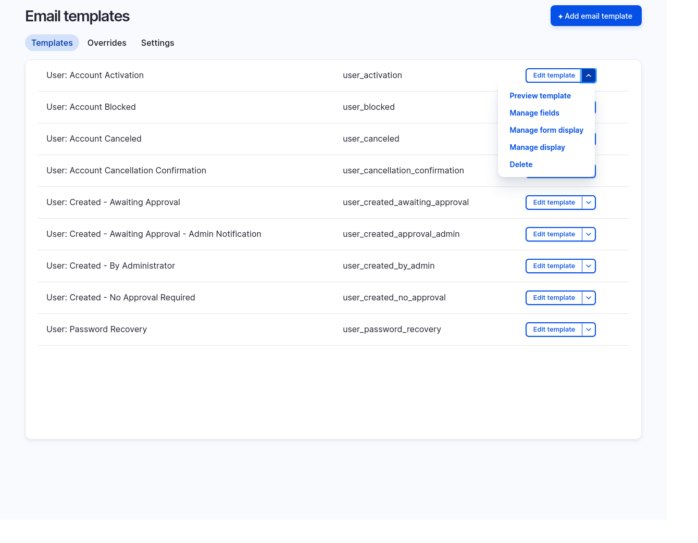
Task: Edit the User: Account Activation template
Action: coord(554,75)
